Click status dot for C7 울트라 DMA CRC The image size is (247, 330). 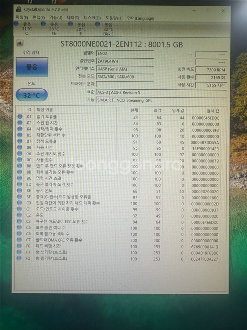pos(19,239)
